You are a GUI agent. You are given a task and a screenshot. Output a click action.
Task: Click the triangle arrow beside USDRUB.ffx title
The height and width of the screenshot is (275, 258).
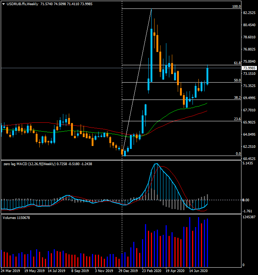3,4
